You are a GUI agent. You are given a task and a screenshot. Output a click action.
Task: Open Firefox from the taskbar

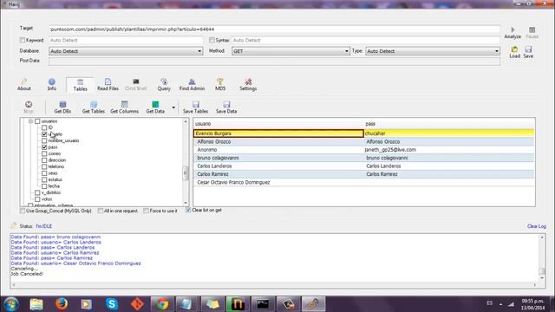pos(62,304)
